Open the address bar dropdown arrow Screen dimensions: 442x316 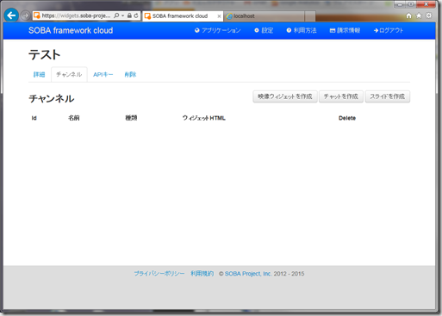[x=123, y=15]
